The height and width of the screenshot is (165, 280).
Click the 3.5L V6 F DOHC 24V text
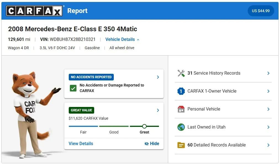57,48
